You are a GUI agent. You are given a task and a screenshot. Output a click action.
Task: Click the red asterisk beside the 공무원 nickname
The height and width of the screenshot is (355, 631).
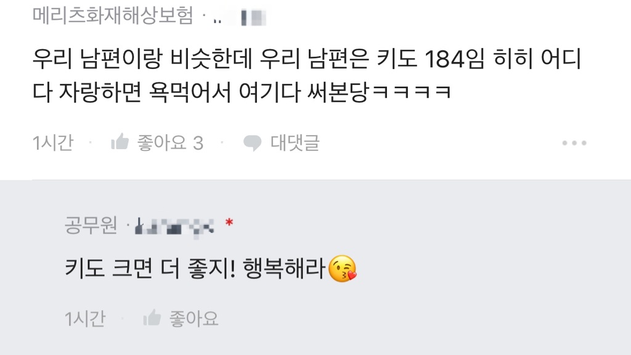(x=229, y=222)
